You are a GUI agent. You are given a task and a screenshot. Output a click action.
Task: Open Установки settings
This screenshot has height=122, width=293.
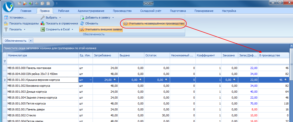(15, 18)
